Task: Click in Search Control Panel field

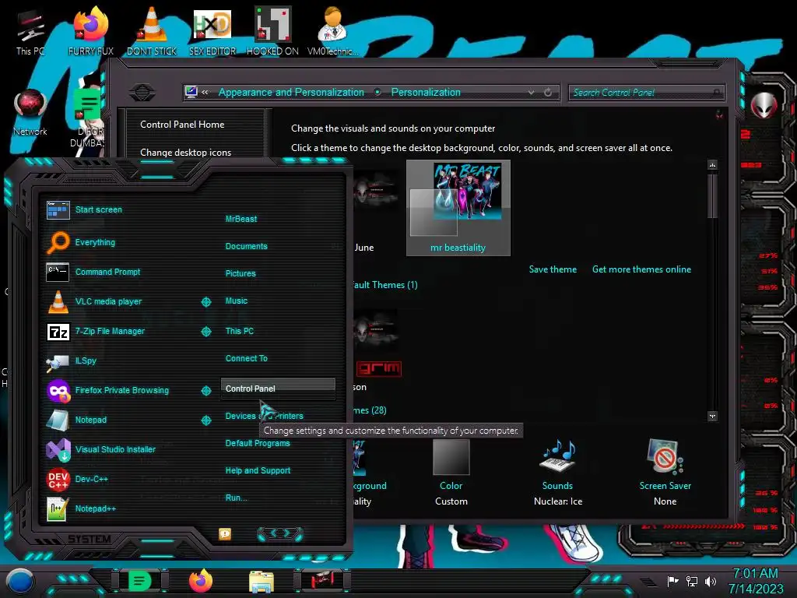Action: click(647, 93)
